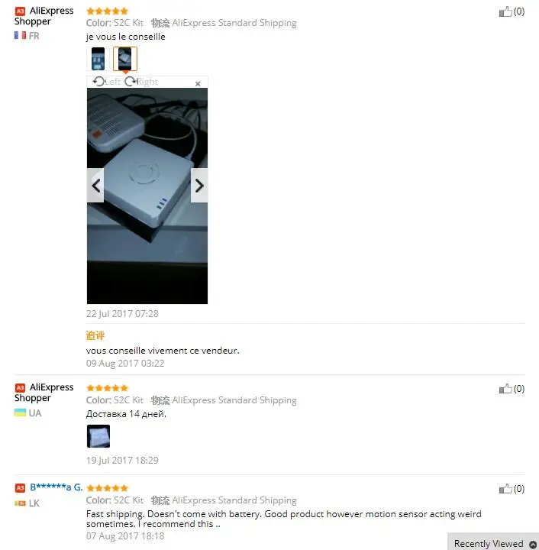Image resolution: width=539 pixels, height=550 pixels.
Task: Open the photo thumbnail in UA review
Action: click(98, 436)
